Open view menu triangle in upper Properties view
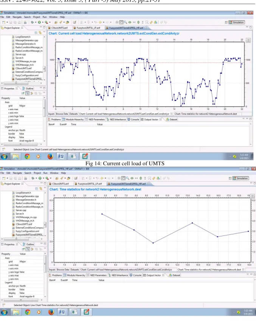The image size is (256, 321). point(44,93)
